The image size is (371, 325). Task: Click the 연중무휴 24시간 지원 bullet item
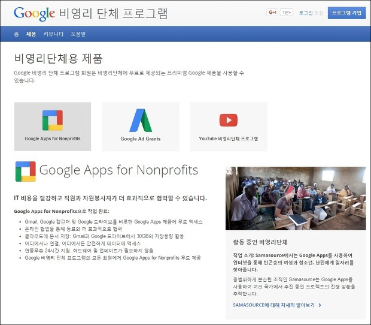[x=89, y=251]
